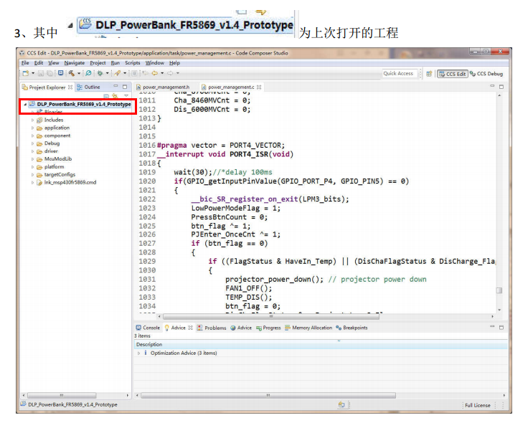Select the targetConfigs folder
This screenshot has width=528, height=428.
(56, 175)
